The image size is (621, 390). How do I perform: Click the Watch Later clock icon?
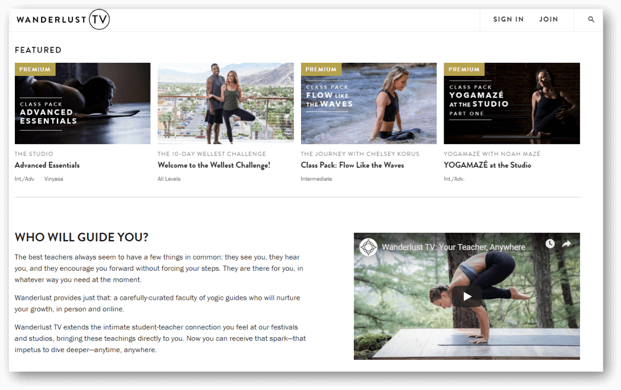(x=550, y=244)
